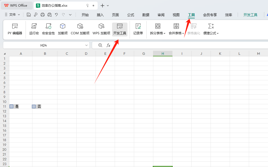
Task: Open the 合并表格 dropdown arrow
Action: [x=183, y=33]
